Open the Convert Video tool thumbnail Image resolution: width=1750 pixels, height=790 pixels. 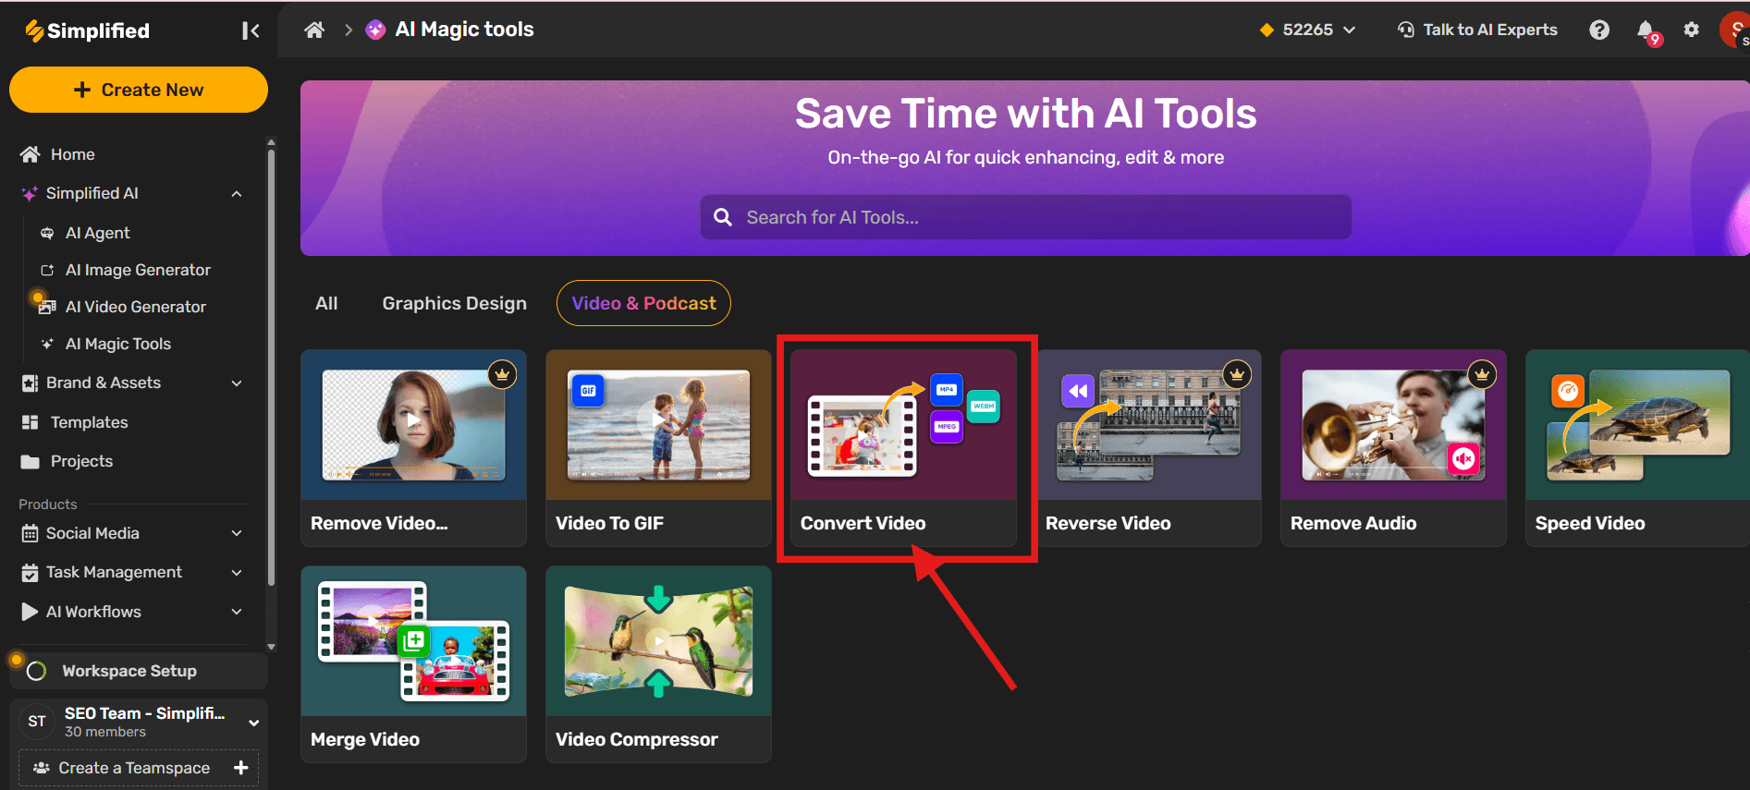click(x=903, y=425)
